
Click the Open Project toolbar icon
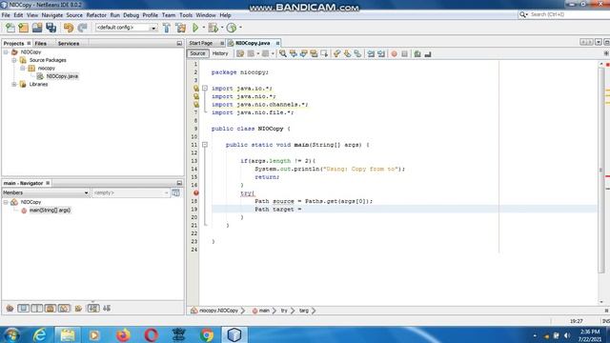tap(37, 28)
